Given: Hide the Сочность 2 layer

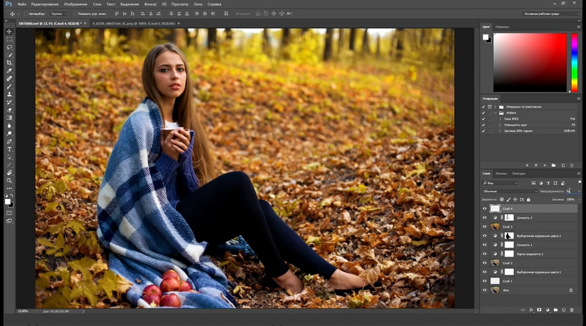Looking at the screenshot, I should (x=485, y=217).
